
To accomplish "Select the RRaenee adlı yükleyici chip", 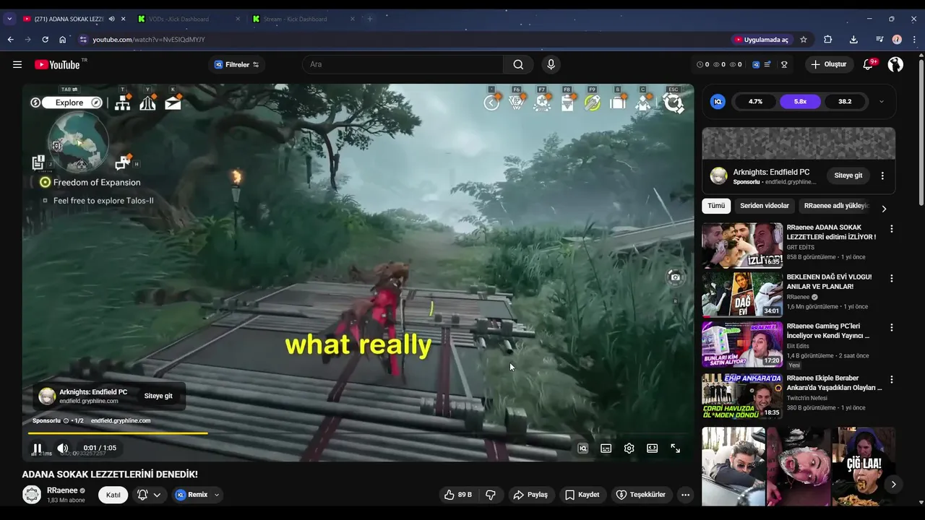I will pyautogui.click(x=836, y=206).
